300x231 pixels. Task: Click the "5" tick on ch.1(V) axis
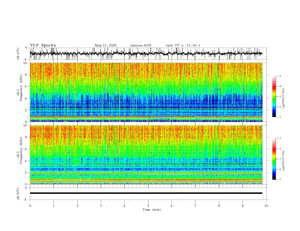(26, 48)
